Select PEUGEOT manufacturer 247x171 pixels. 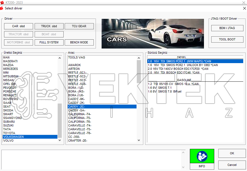click(30, 88)
